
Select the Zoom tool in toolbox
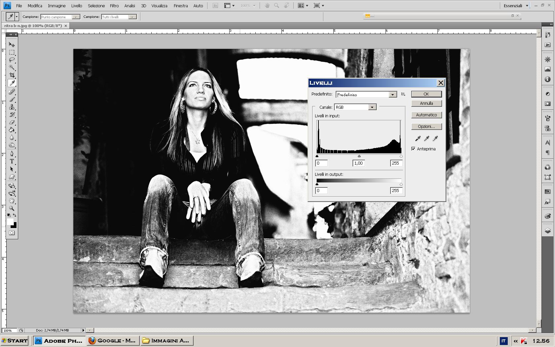pyautogui.click(x=12, y=208)
